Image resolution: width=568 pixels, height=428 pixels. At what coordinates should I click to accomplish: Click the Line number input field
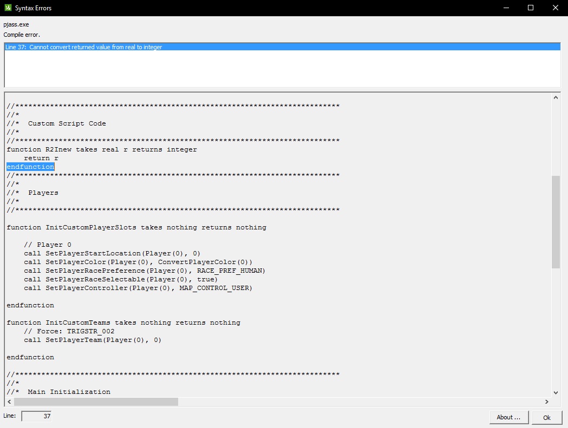pos(36,416)
